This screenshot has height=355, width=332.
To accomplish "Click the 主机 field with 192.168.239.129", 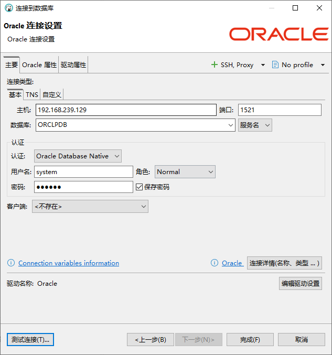I will (126, 110).
